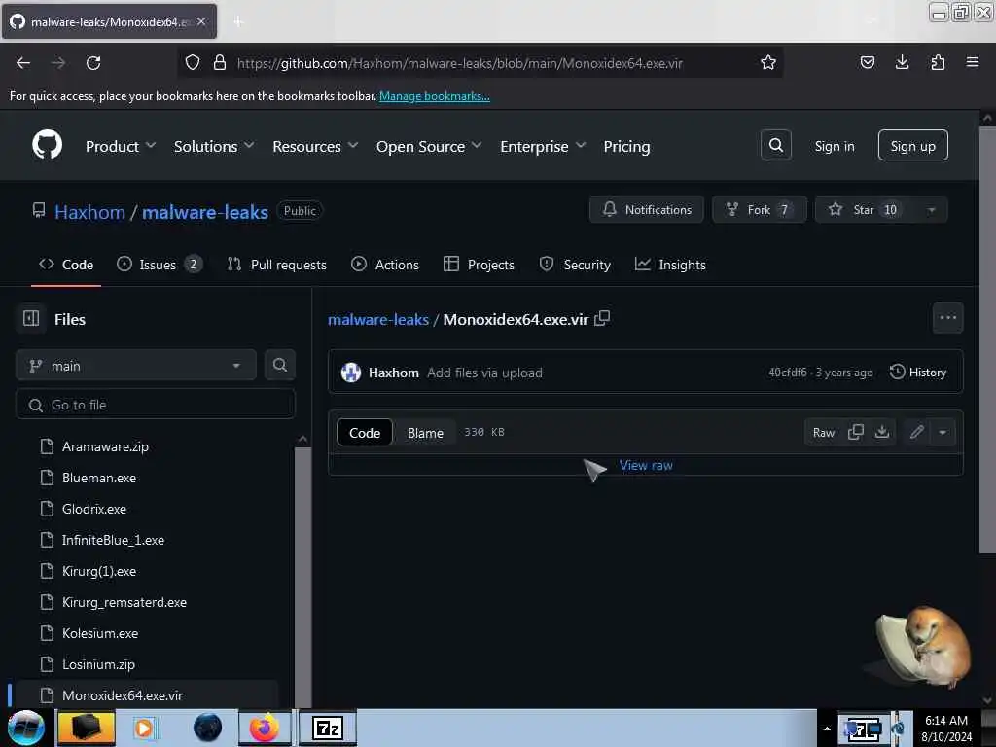Click the Pricing link
Screen dimensions: 996x747
[x=626, y=146]
